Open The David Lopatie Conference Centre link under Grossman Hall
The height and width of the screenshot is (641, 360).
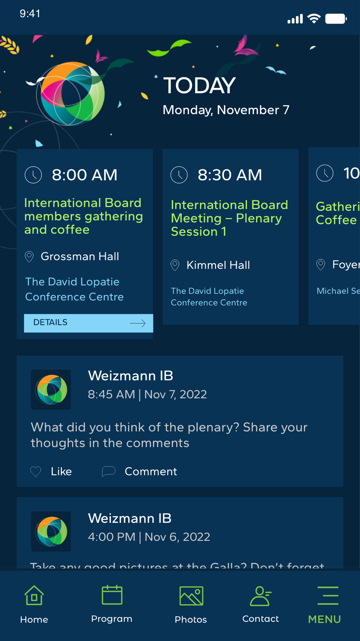click(x=74, y=289)
